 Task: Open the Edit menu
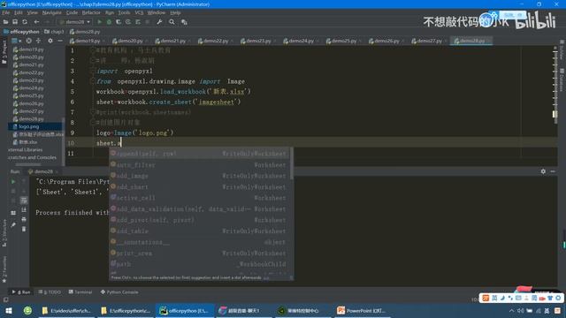[19, 12]
